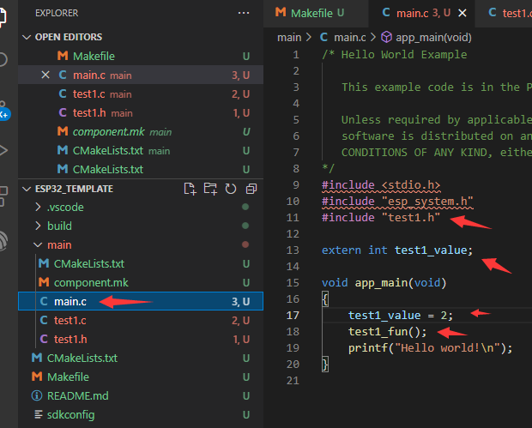
Task: Collapse all folders in explorer
Action: (251, 189)
